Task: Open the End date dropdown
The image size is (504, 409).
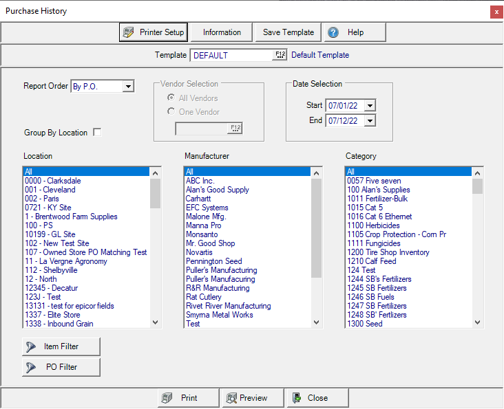Action: [x=370, y=121]
